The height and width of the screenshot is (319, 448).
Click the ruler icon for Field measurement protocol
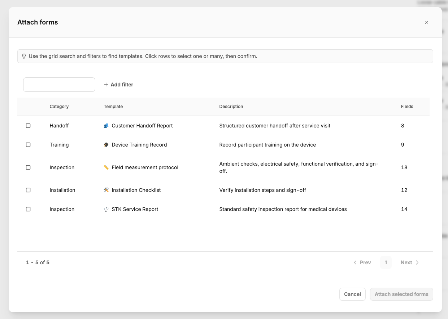click(x=106, y=167)
